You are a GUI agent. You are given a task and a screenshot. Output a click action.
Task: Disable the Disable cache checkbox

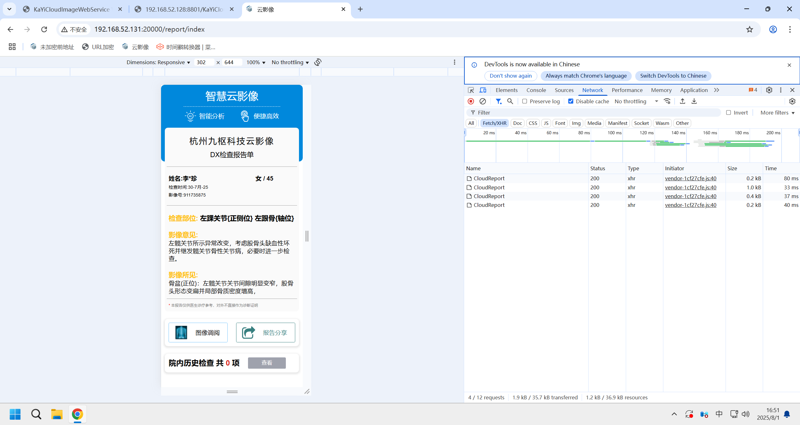tap(571, 101)
